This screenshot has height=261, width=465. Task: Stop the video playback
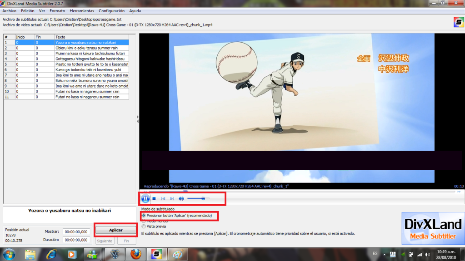coord(154,199)
